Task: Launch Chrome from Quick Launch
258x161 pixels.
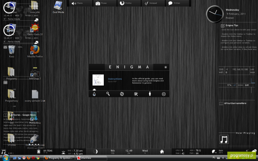Action: pos(38,158)
